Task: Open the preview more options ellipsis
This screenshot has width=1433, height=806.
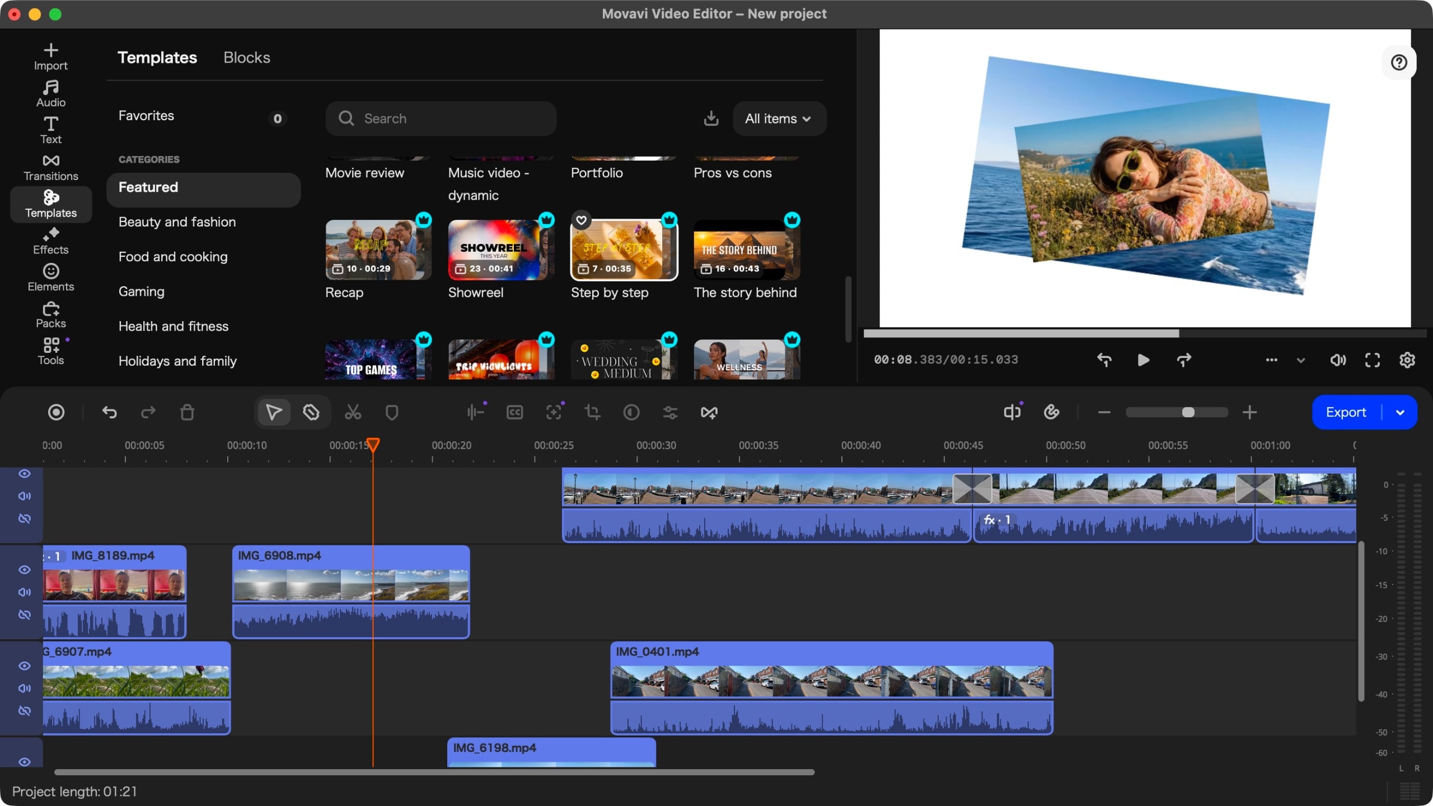Action: tap(1271, 360)
